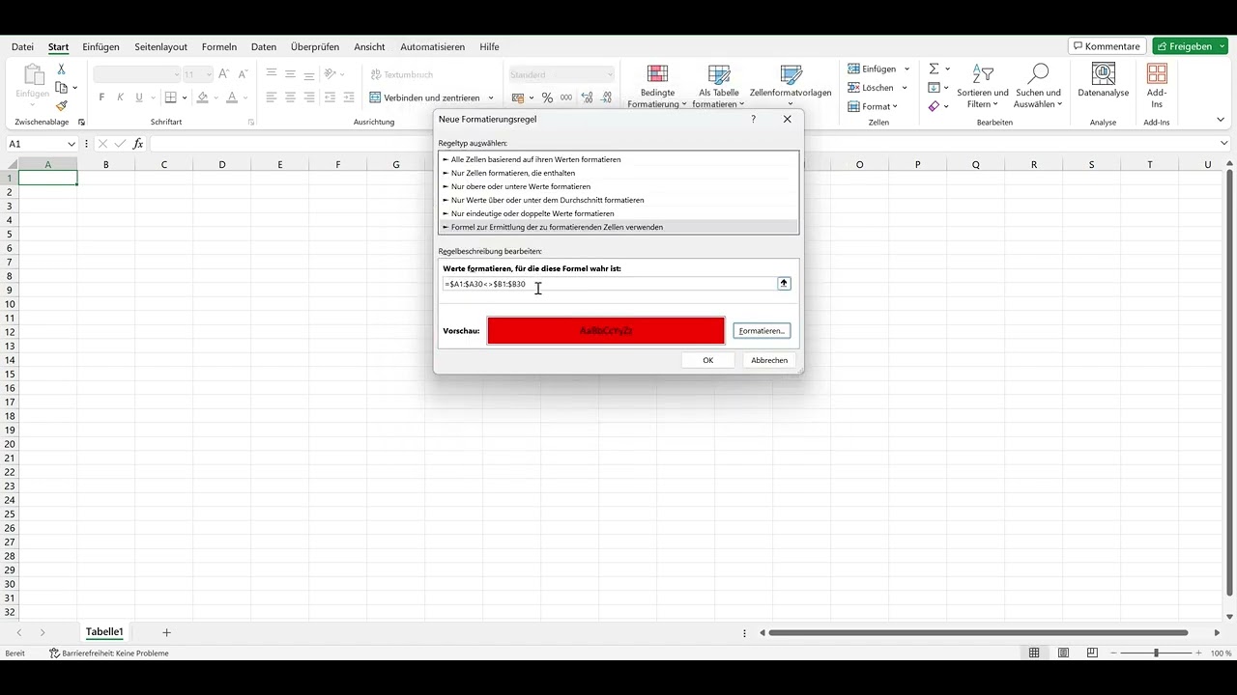Image resolution: width=1237 pixels, height=695 pixels.
Task: Switch to the Überprüfen tab
Action: tap(315, 46)
